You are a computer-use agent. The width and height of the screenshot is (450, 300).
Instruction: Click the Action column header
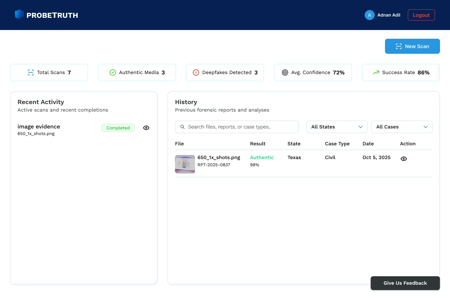(x=408, y=144)
